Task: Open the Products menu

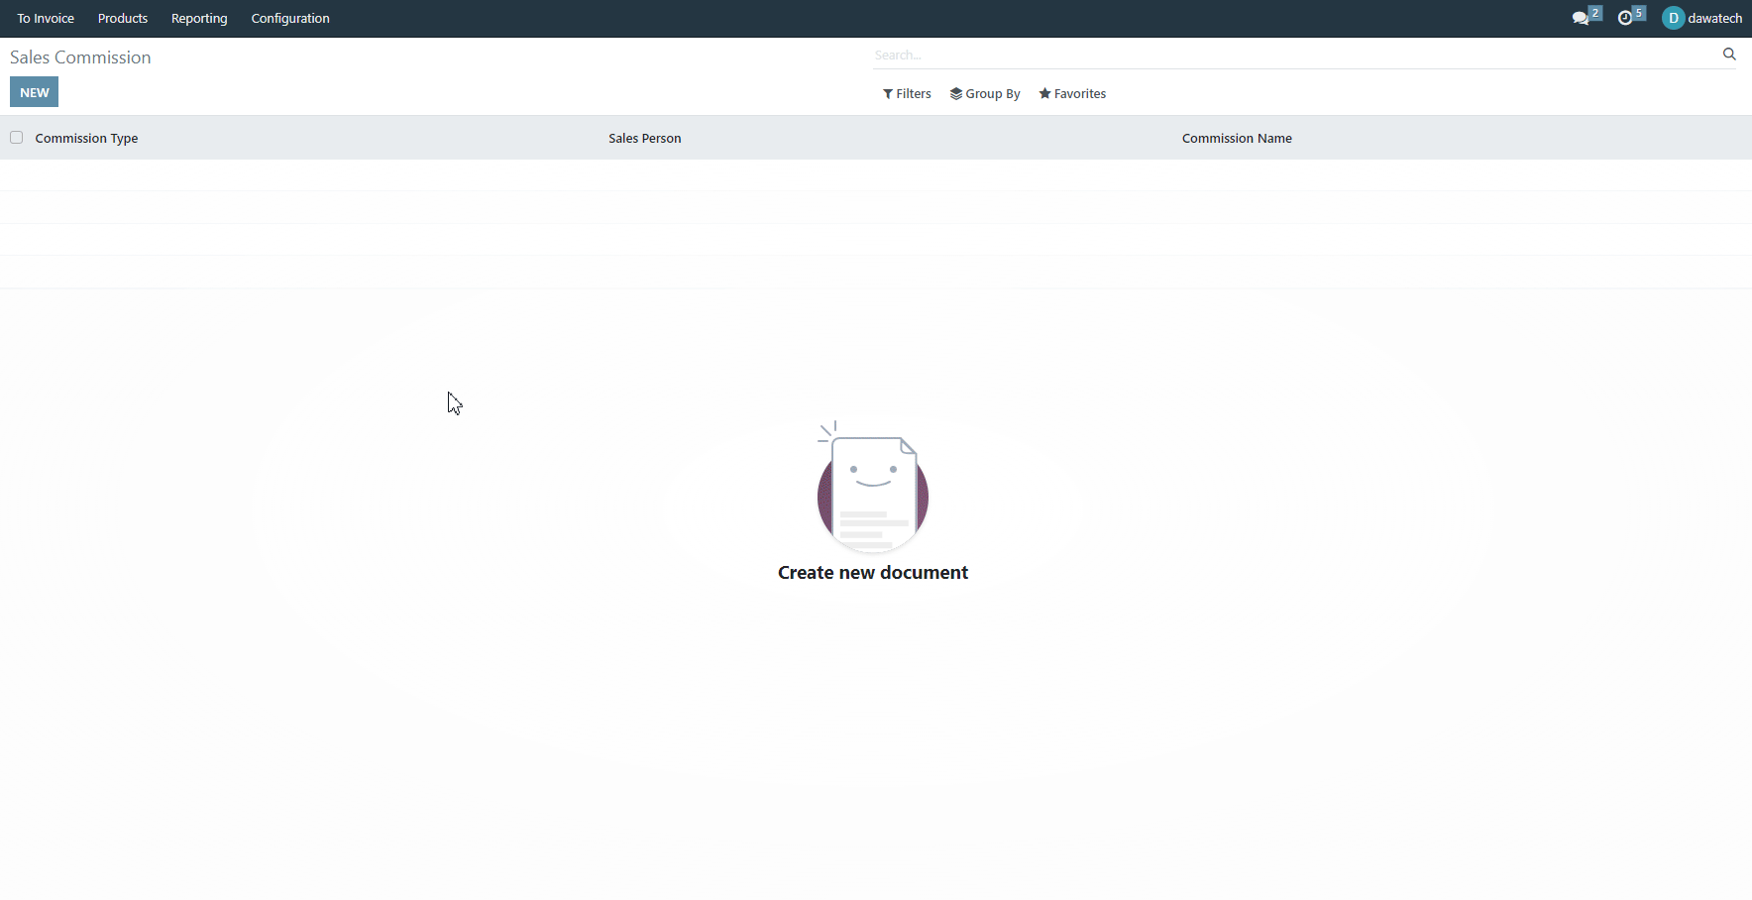Action: (123, 18)
